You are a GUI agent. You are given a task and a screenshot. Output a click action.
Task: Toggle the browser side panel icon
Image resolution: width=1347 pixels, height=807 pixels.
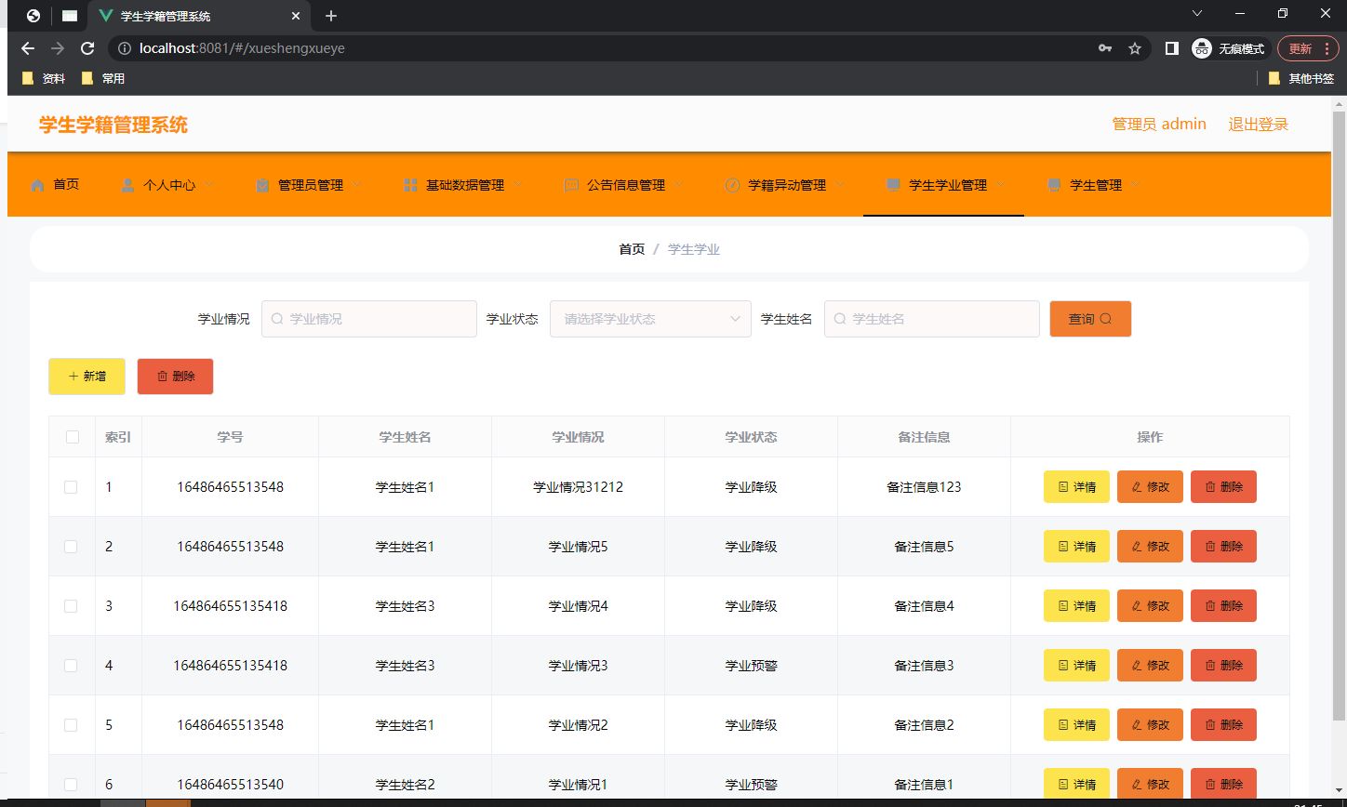tap(1172, 48)
